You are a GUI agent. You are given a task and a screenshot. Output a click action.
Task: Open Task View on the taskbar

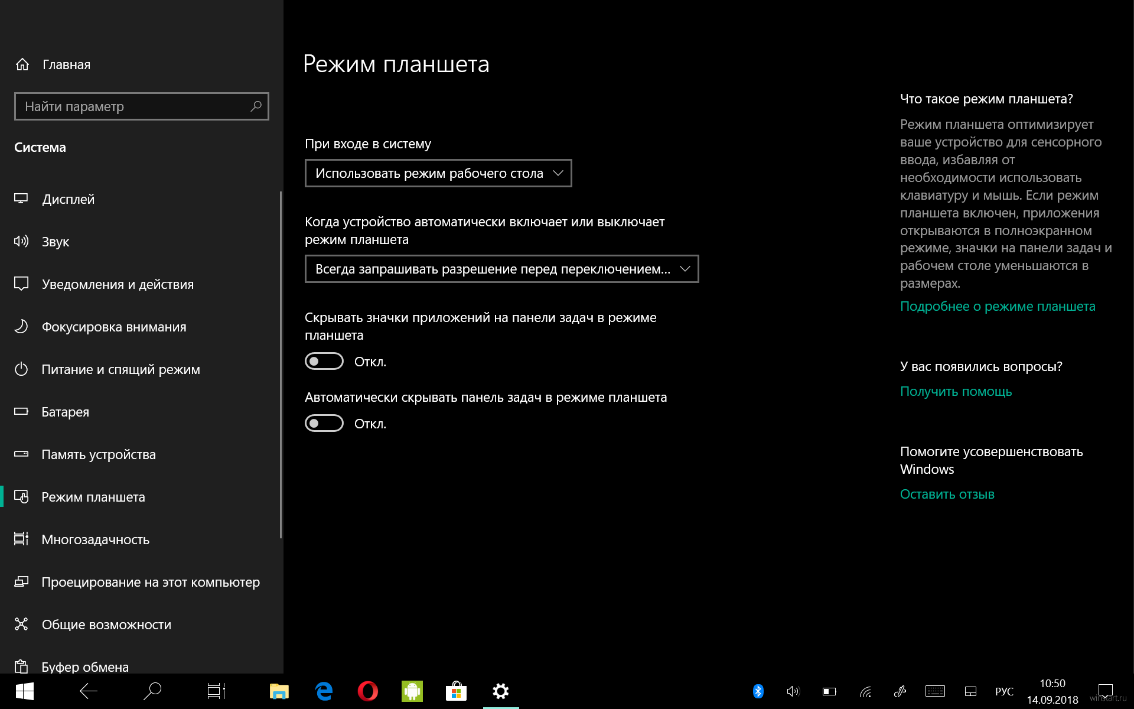pos(216,691)
